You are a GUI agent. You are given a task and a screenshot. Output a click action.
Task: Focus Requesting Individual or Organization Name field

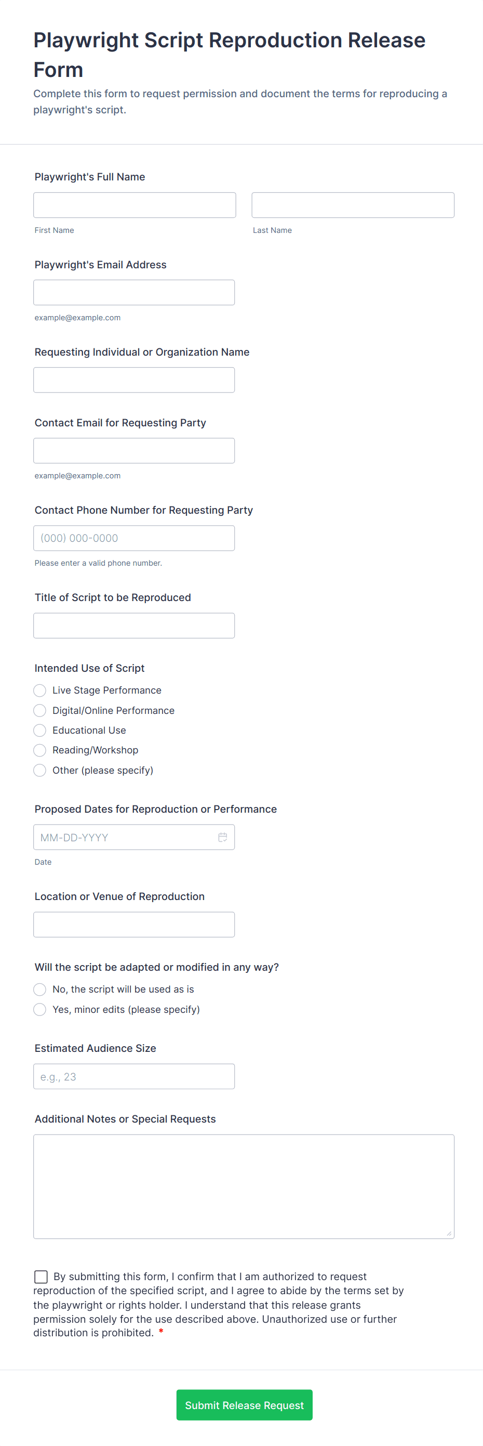(x=134, y=380)
